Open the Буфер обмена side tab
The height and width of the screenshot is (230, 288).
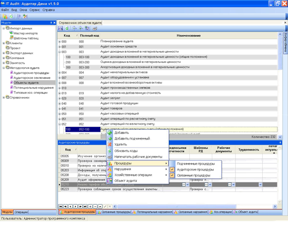[x=285, y=43]
